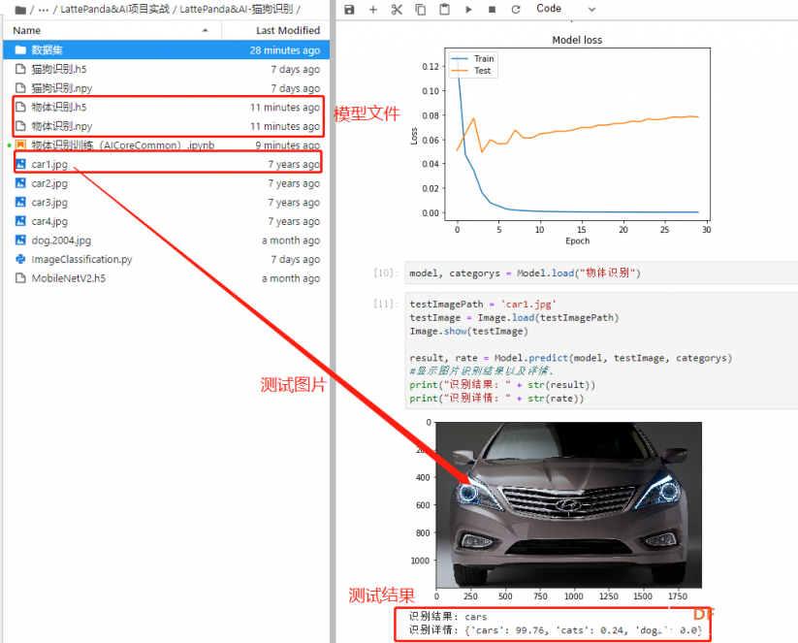Restart the kernel with the circular arrow icon
This screenshot has height=643, width=798.
pyautogui.click(x=516, y=9)
